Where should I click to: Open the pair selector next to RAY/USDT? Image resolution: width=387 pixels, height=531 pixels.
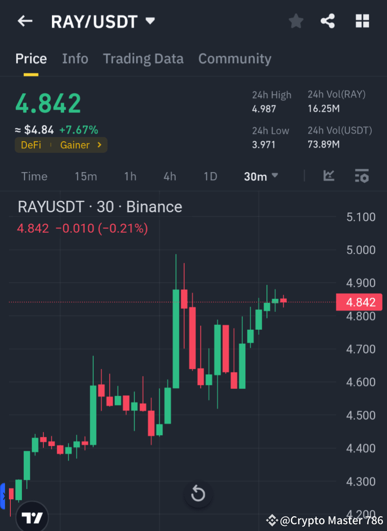(x=150, y=21)
